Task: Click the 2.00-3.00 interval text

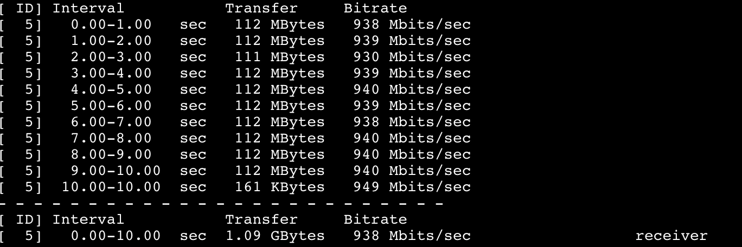Action: [x=111, y=57]
